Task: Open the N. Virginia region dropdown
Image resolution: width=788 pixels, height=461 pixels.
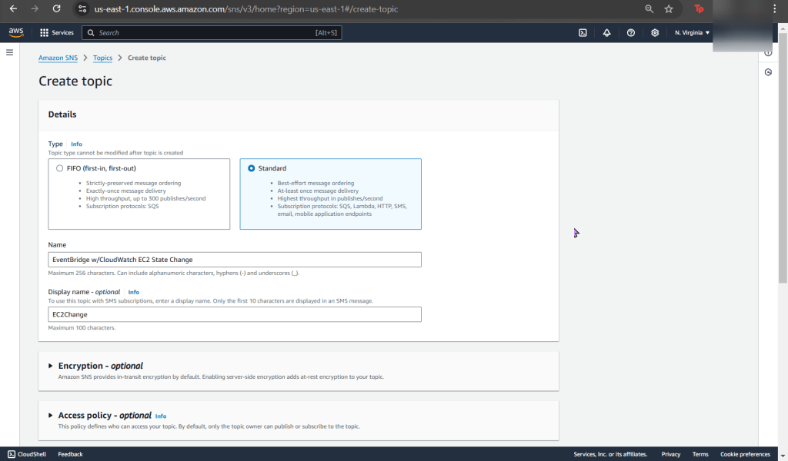Action: [x=692, y=33]
